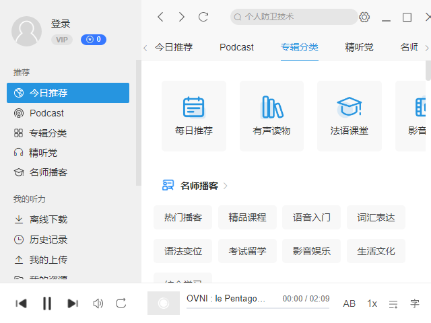Click the 名师播客 section header icon
The height and width of the screenshot is (323, 431).
coord(168,186)
